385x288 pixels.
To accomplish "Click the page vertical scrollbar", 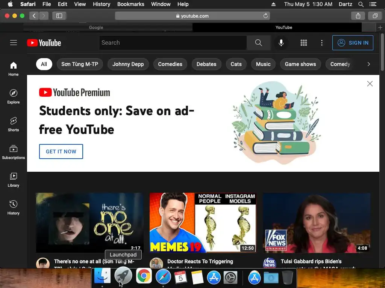I will click(x=382, y=52).
